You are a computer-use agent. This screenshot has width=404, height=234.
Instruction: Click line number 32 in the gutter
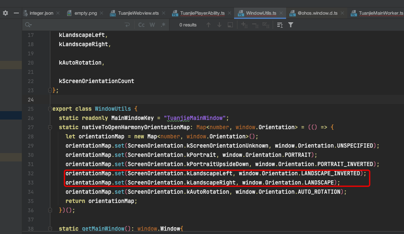pos(30,173)
